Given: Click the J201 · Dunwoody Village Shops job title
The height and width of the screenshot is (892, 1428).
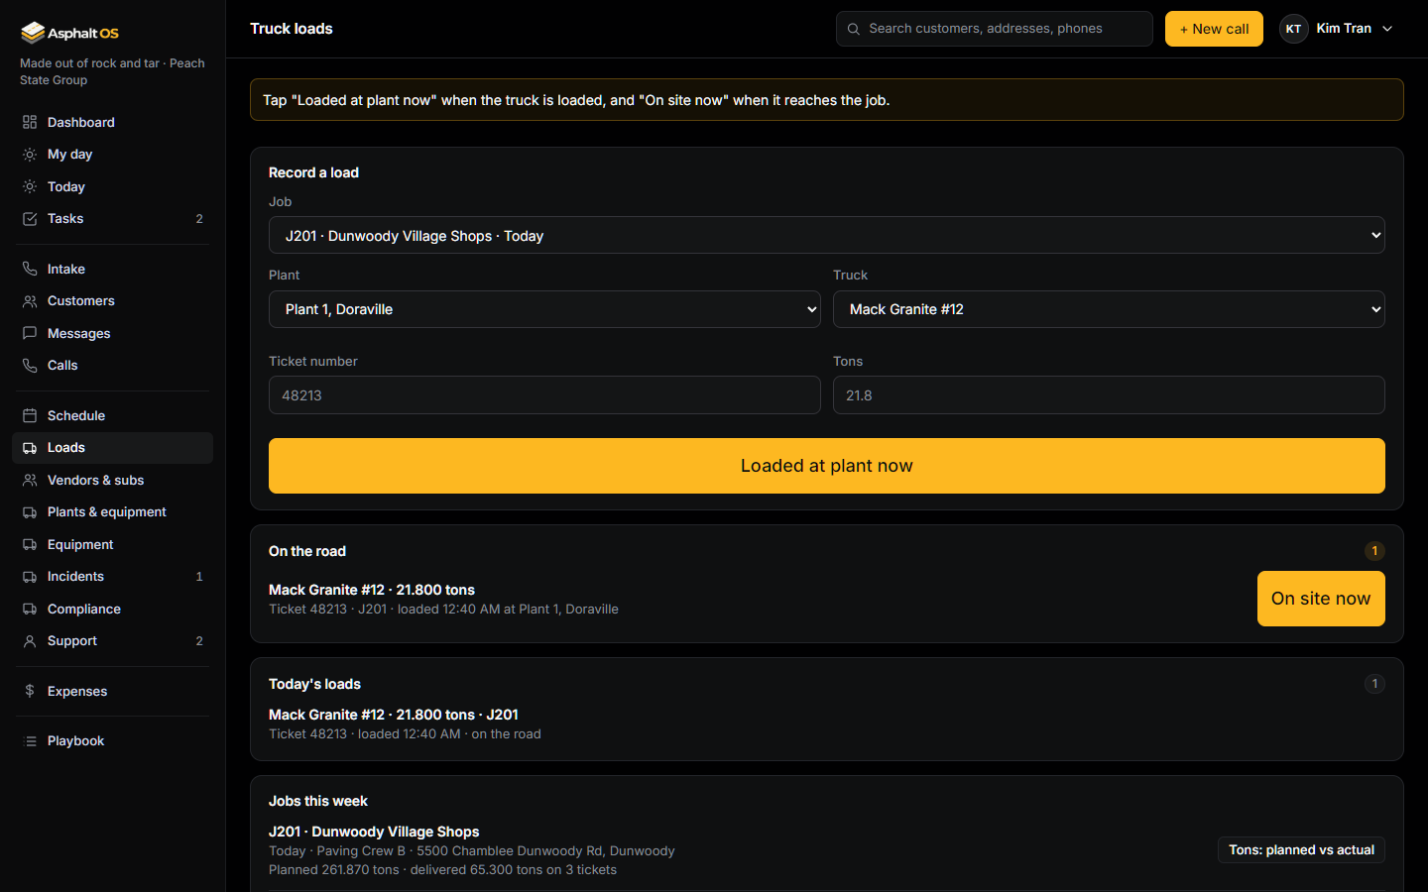Looking at the screenshot, I should pos(374,832).
